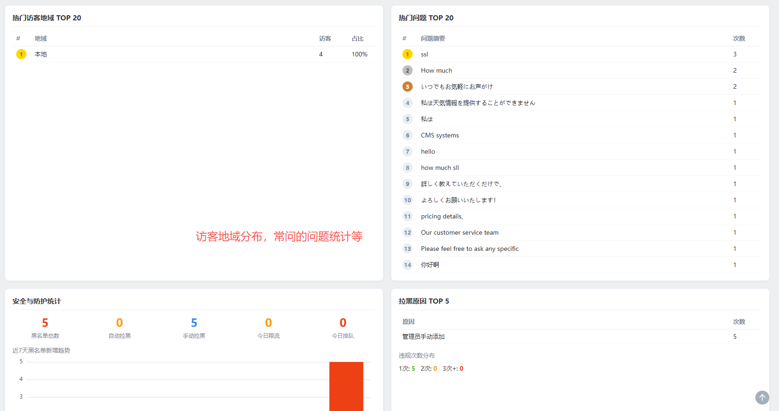779x411 pixels.
Task: Select the 'CMS systems' question row
Action: (x=580, y=135)
